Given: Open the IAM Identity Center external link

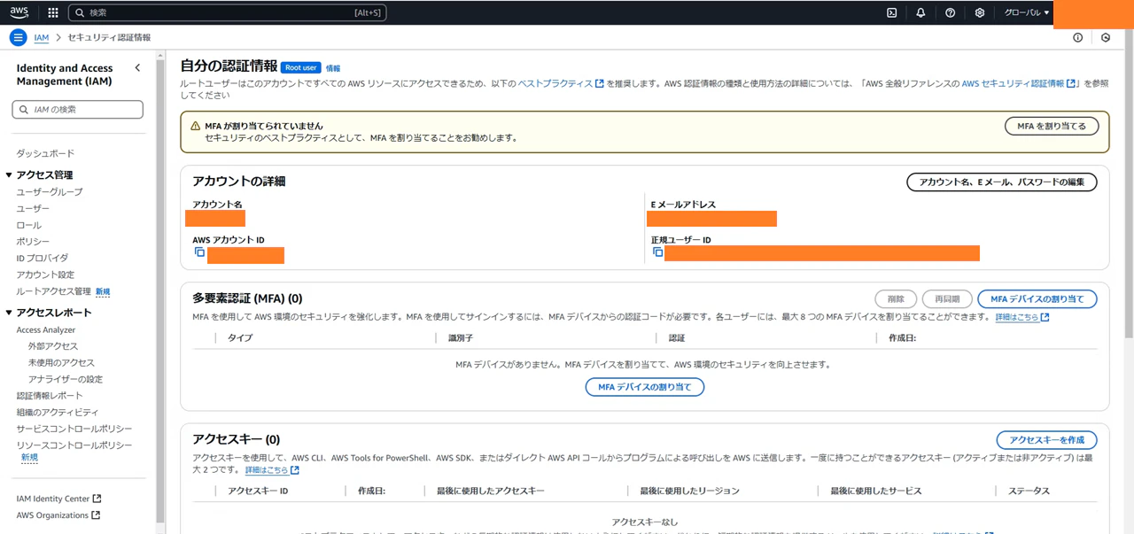Looking at the screenshot, I should (58, 499).
